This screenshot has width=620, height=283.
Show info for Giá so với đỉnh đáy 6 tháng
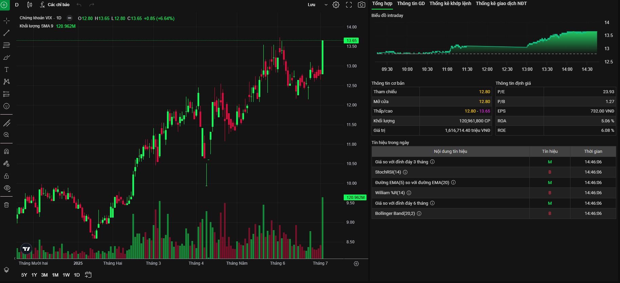tap(432, 203)
